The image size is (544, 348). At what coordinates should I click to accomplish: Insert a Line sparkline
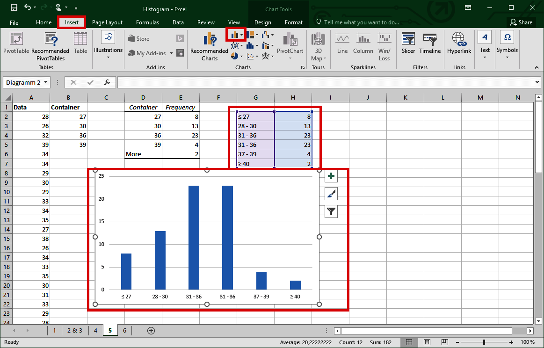click(342, 45)
